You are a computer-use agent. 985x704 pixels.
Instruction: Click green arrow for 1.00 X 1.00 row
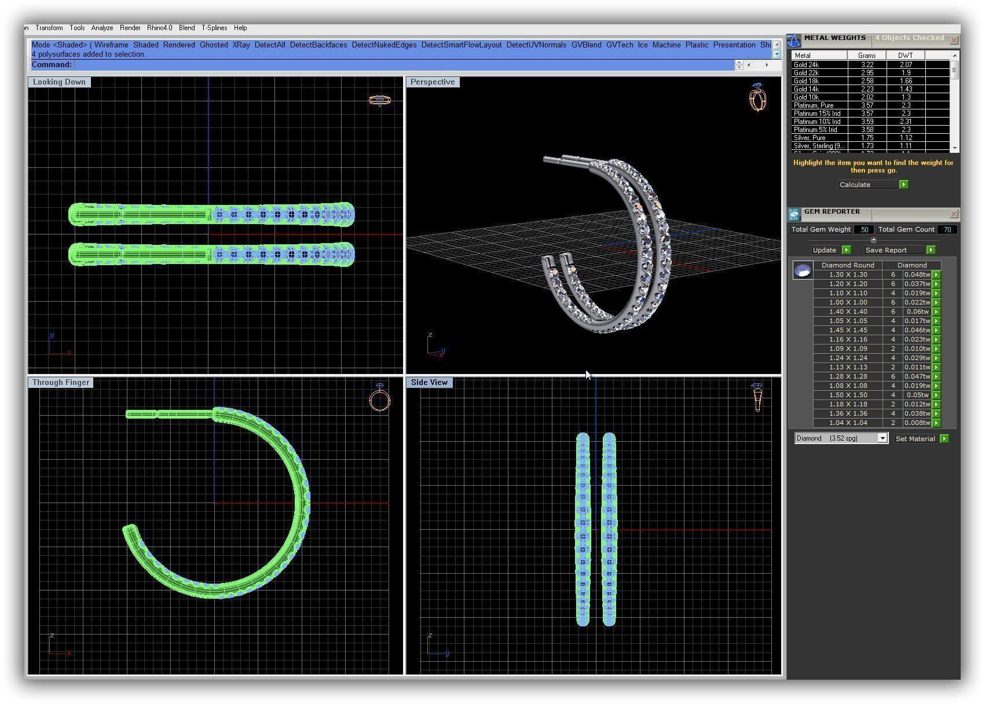936,302
